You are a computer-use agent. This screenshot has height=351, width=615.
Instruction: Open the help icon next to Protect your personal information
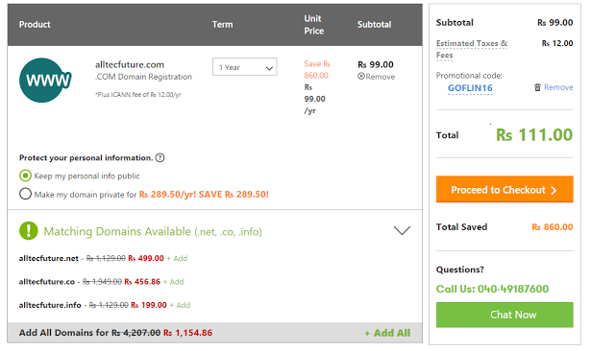[160, 157]
